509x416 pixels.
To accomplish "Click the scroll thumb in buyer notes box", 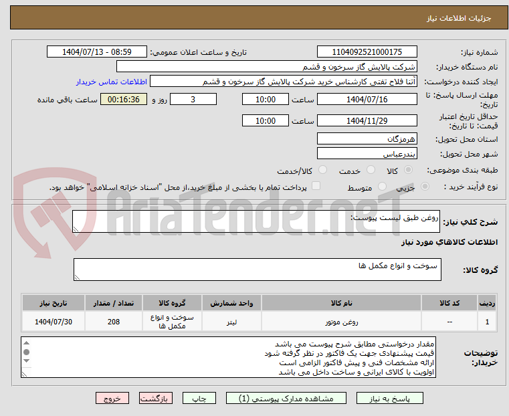I will 27,352.
